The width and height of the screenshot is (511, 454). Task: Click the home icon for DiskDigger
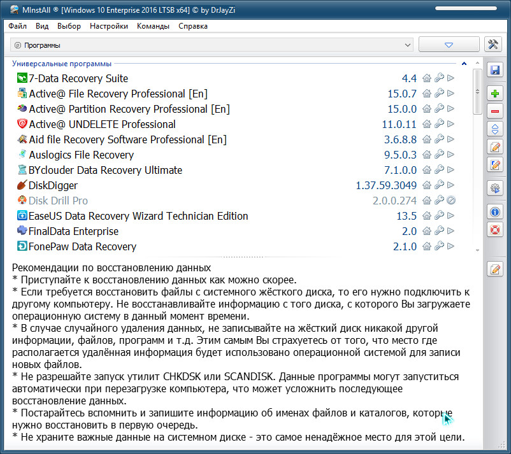[427, 185]
